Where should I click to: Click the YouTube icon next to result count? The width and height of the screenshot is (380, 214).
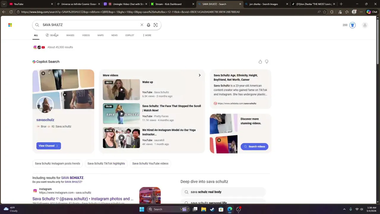point(43,47)
